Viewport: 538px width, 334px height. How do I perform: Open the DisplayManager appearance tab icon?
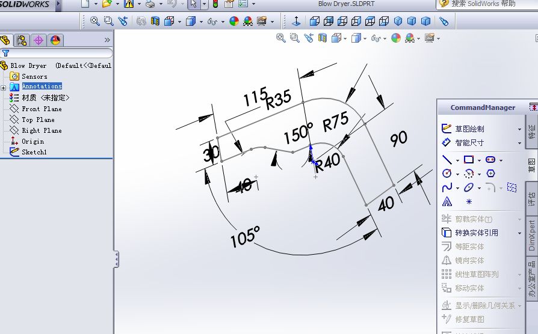point(55,40)
